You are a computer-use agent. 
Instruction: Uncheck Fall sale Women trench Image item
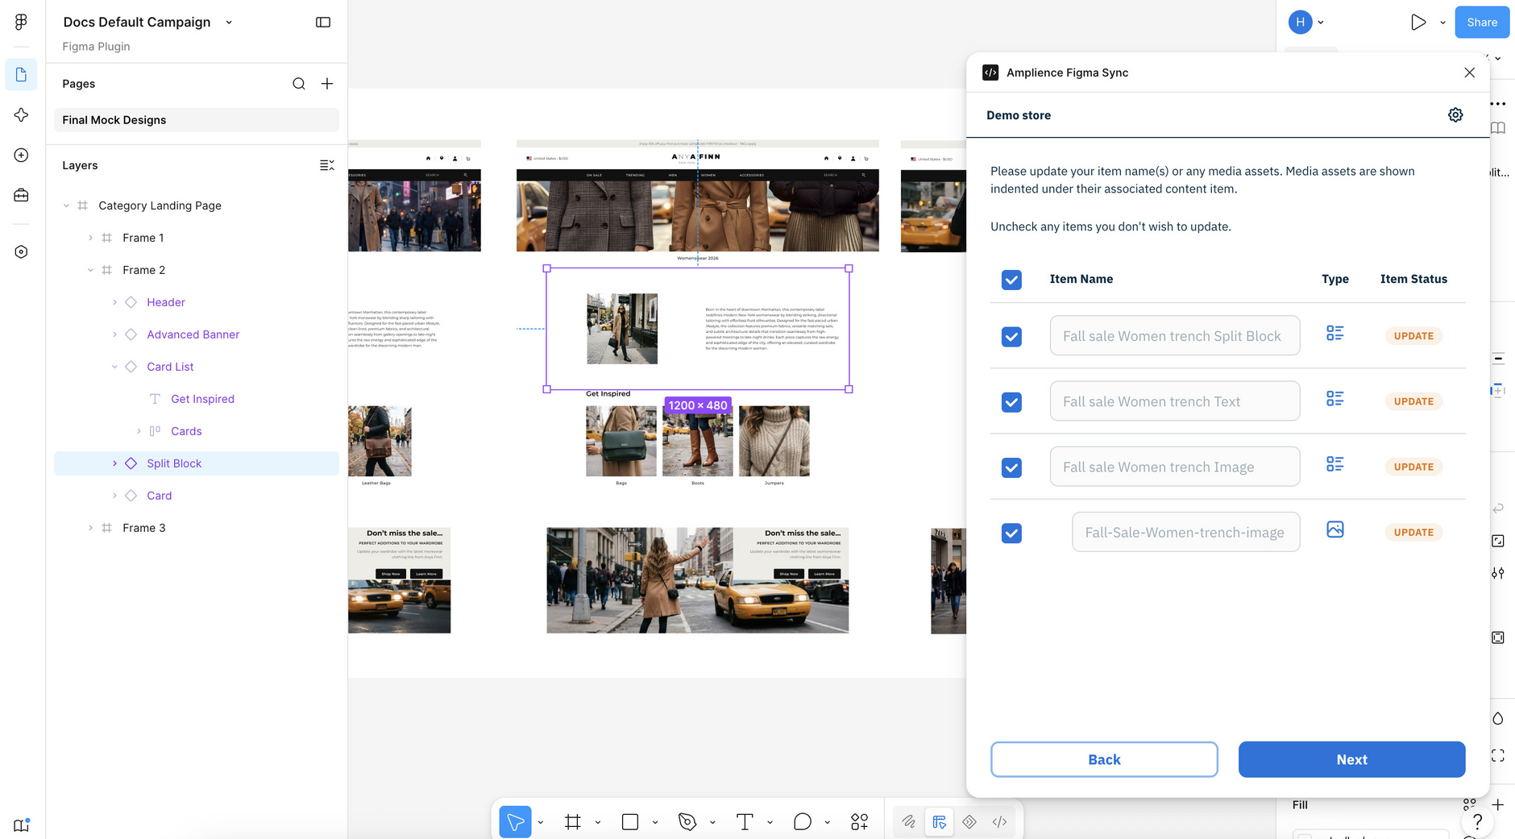click(1011, 467)
